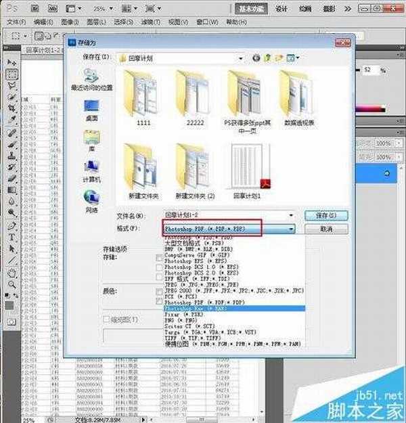Viewport: 406px width, 423px height.
Task: Open the file name dropdown arrow
Action: pos(291,215)
